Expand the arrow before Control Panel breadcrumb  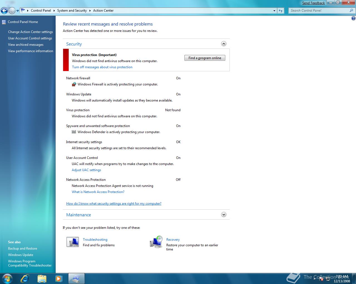point(28,11)
